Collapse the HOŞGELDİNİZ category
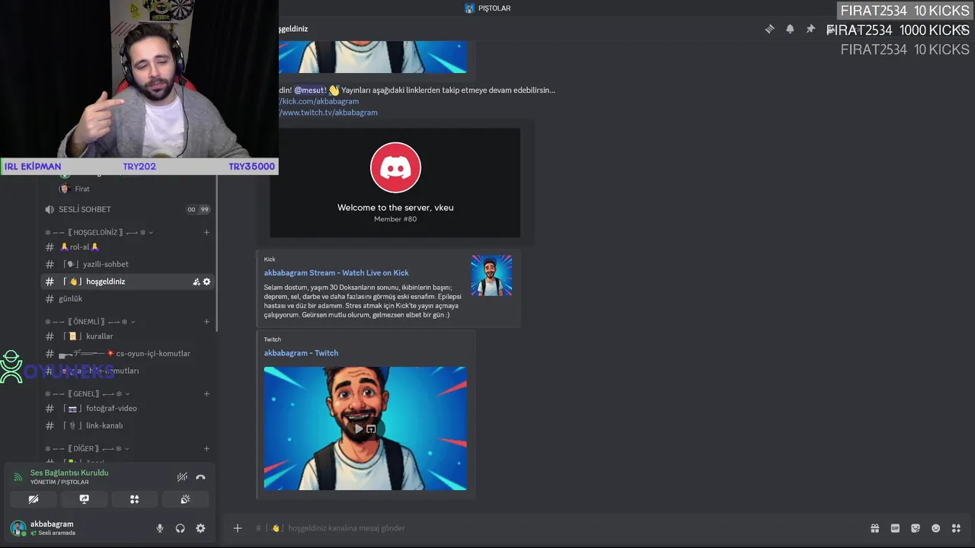 pyautogui.click(x=99, y=232)
